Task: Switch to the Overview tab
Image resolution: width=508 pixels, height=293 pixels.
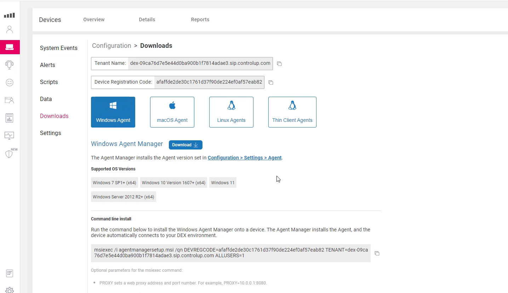Action: click(x=94, y=19)
